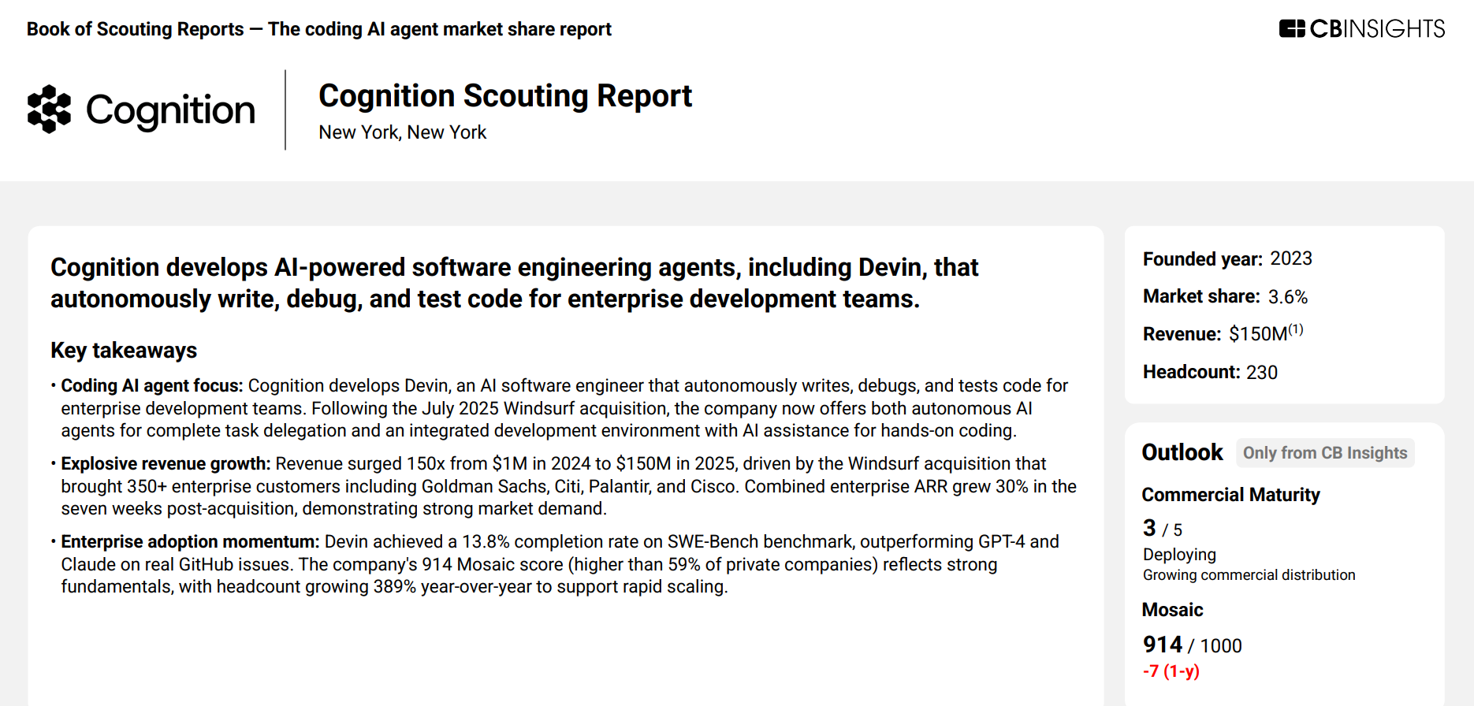The image size is (1474, 706).
Task: Click the '3 / 5' maturity score
Action: (x=1163, y=528)
